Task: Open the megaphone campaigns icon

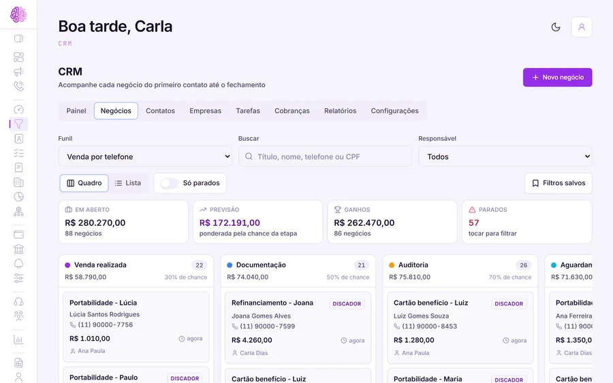Action: point(18,71)
